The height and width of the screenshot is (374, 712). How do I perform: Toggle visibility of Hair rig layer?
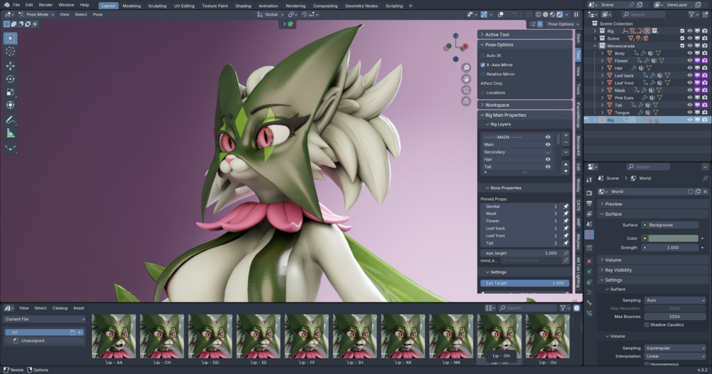coord(548,159)
